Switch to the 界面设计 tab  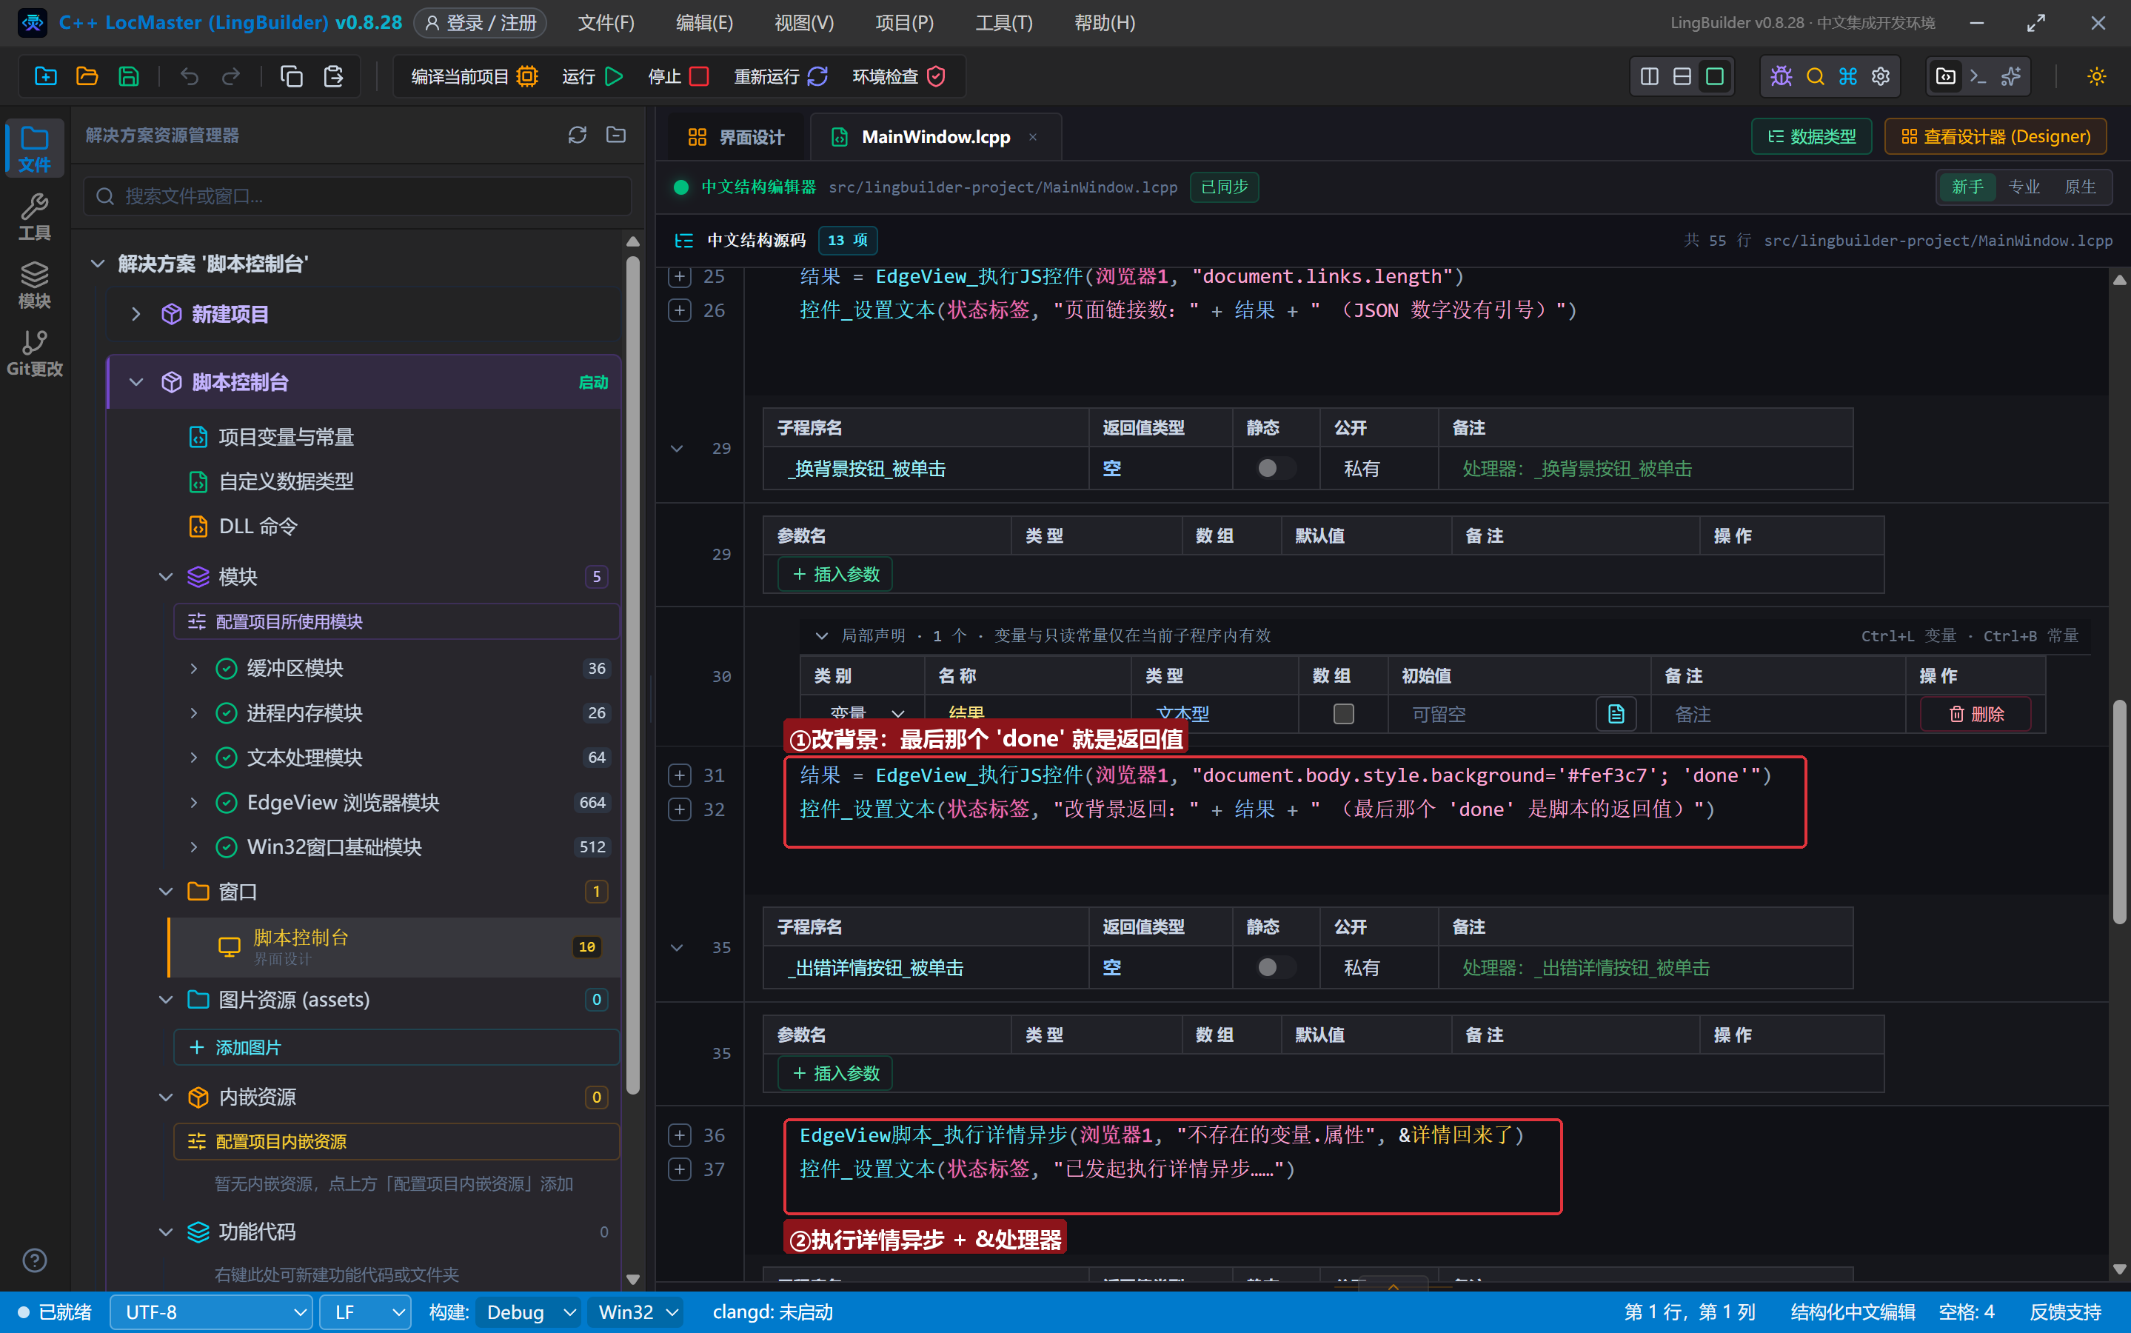pyautogui.click(x=735, y=137)
